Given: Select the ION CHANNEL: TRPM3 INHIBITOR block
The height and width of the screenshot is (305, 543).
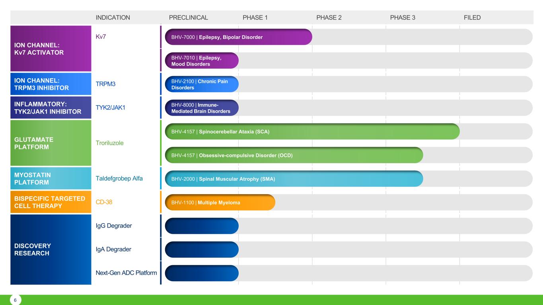Looking at the screenshot, I should (51, 84).
